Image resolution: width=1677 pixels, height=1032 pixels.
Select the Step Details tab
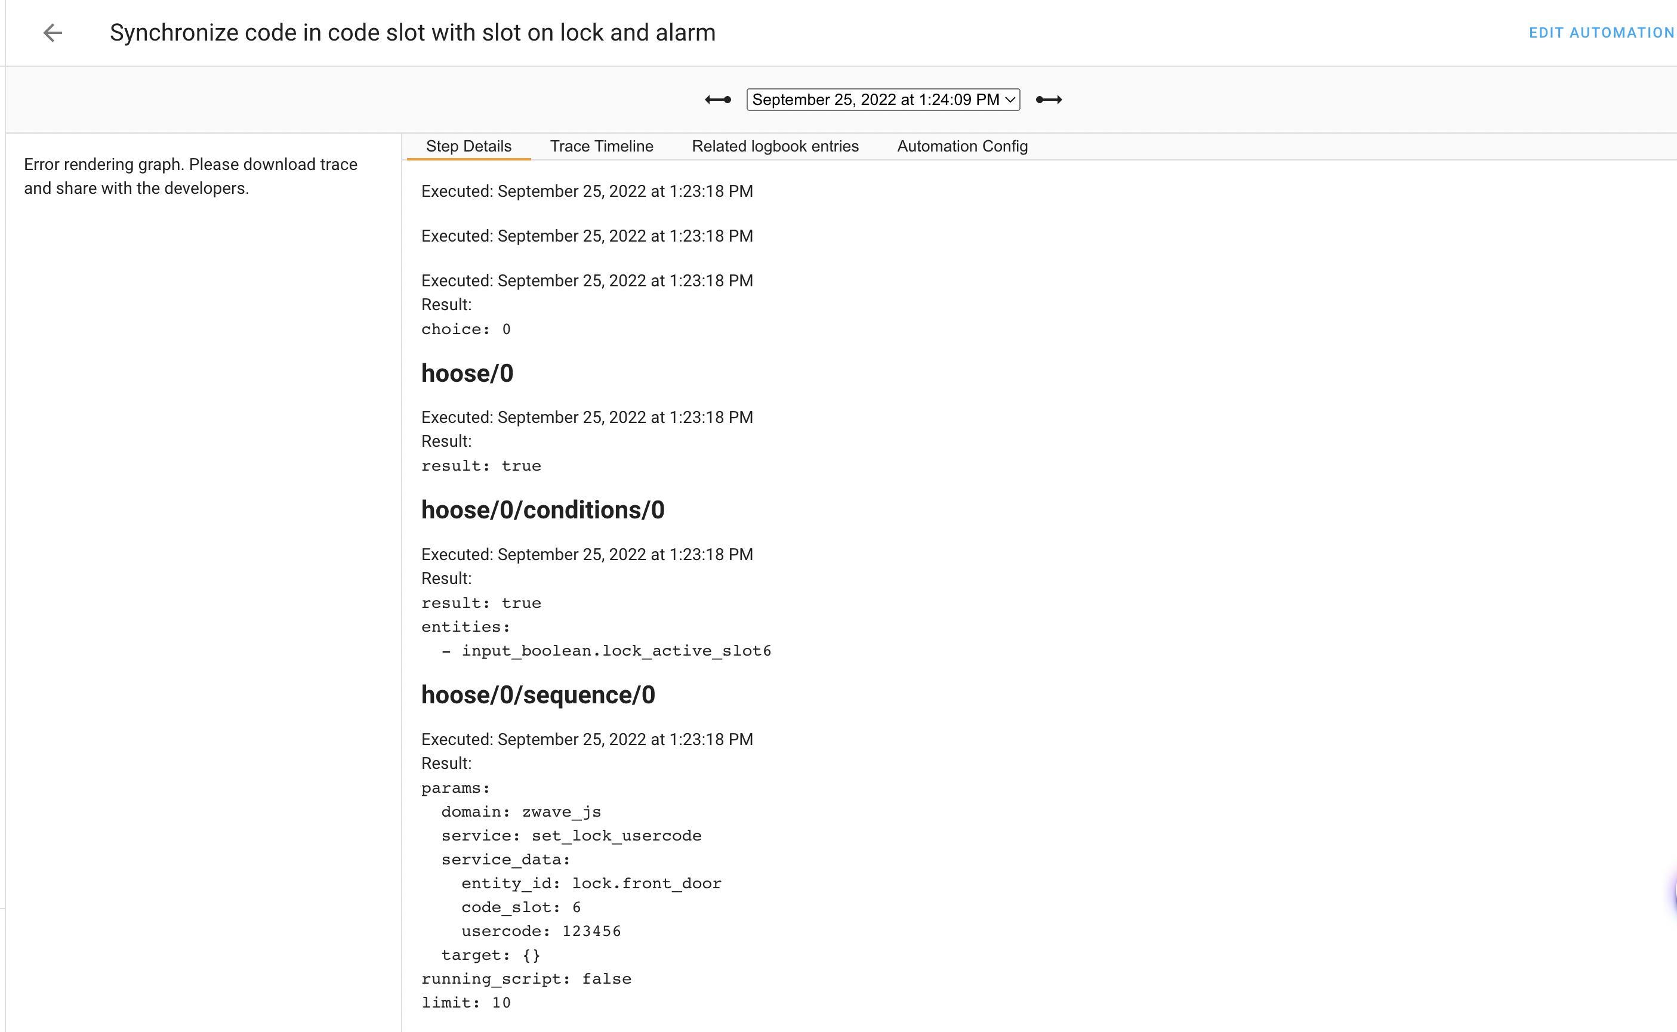coord(468,146)
